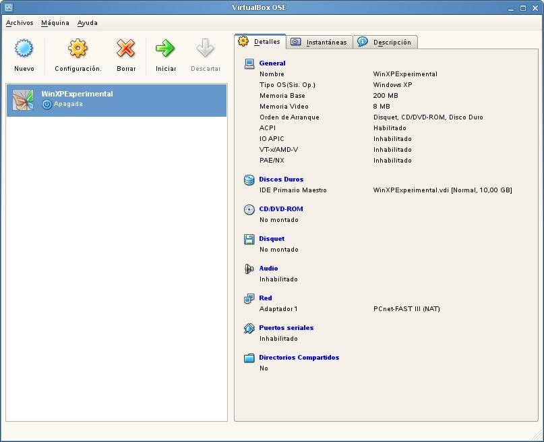Image resolution: width=544 pixels, height=442 pixels.
Task: Open the Red settings link
Action: [x=266, y=298]
